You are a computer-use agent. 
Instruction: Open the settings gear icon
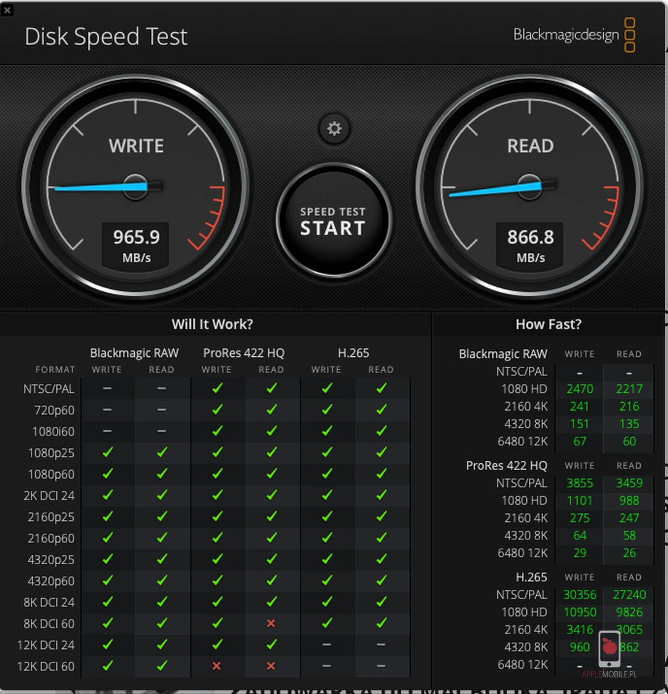pyautogui.click(x=334, y=129)
